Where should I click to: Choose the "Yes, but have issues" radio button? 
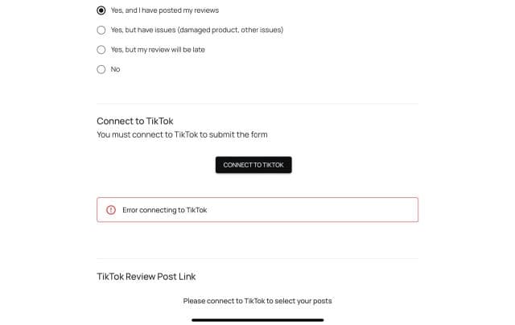click(101, 30)
